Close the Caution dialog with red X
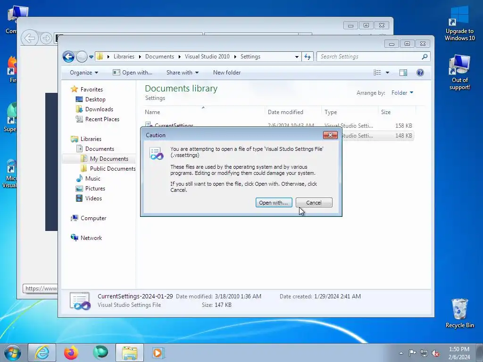 click(330, 135)
